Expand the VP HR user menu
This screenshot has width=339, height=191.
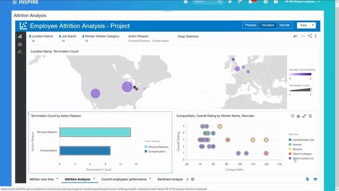pos(302,2)
